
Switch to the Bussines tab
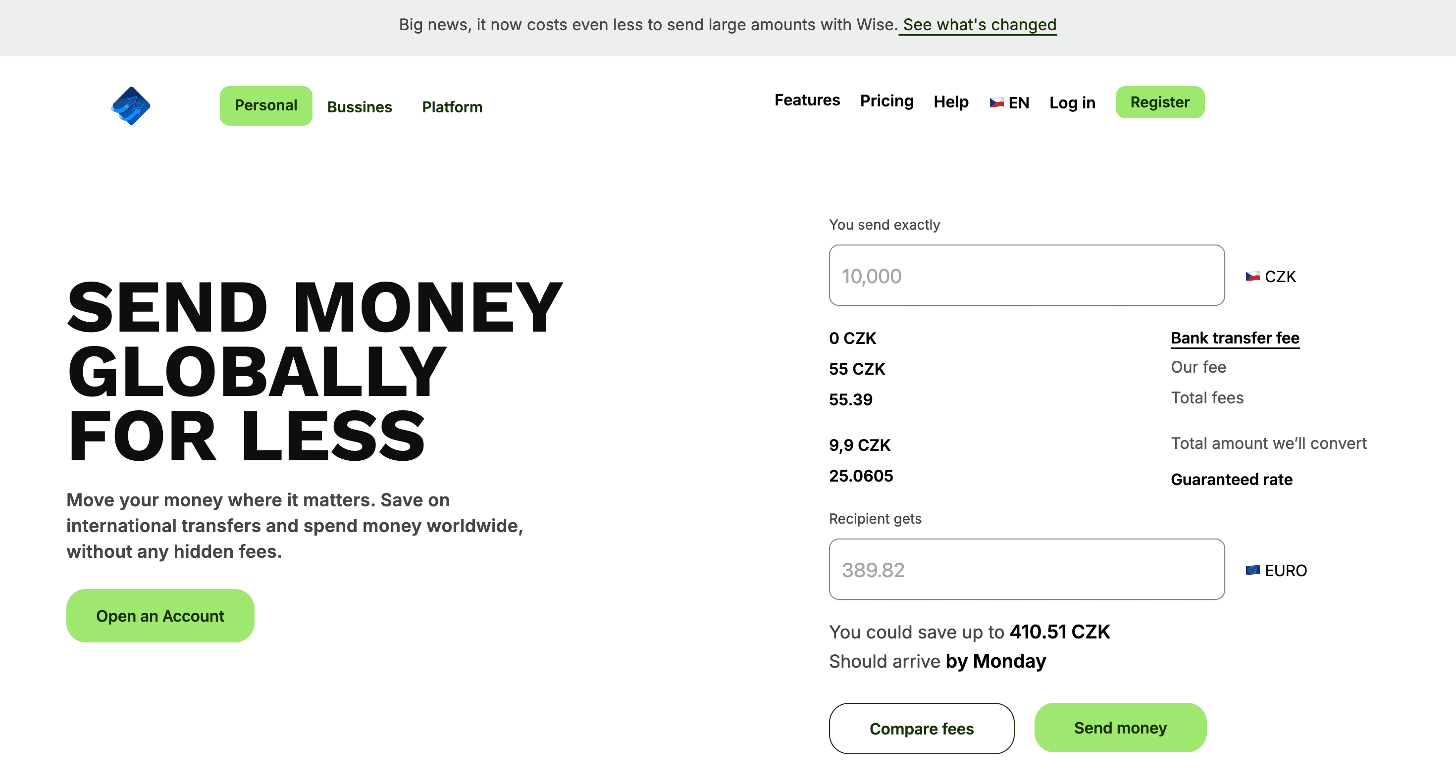[360, 107]
